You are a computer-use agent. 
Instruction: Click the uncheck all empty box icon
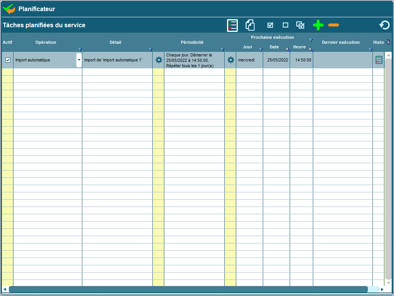tap(285, 25)
